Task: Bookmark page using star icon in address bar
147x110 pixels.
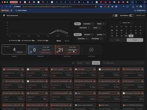Action: [96, 7]
